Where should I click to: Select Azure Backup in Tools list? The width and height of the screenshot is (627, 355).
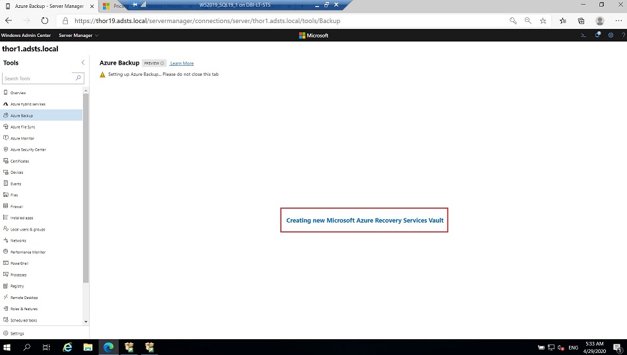coord(42,115)
